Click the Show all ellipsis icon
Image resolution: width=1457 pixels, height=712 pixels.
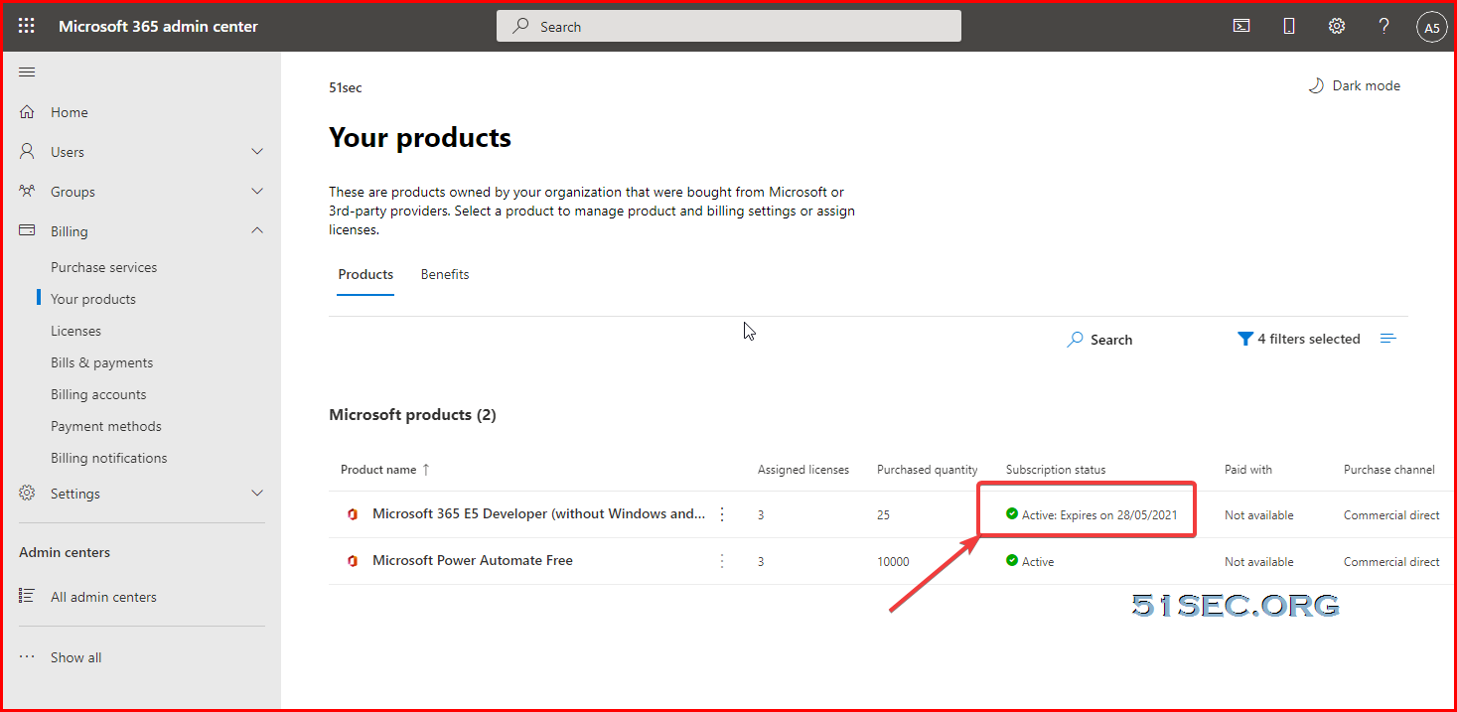pos(27,657)
